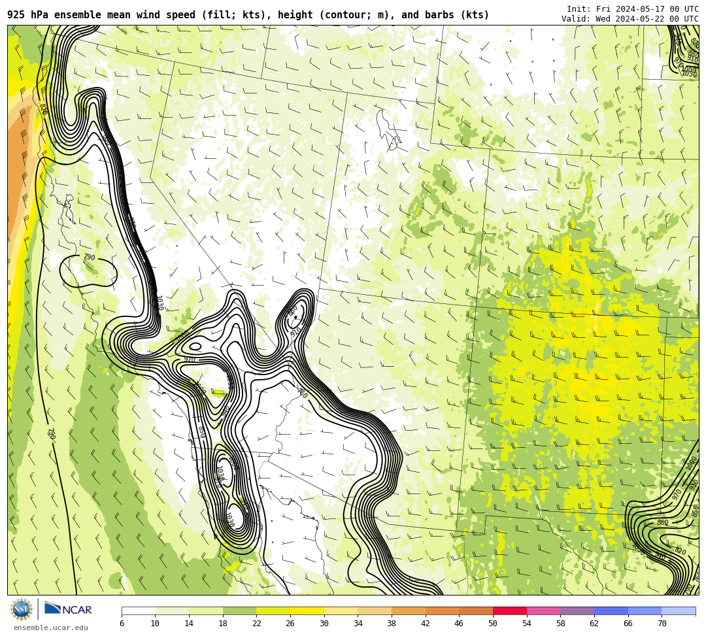Click the colorbar tick label 10
The height and width of the screenshot is (636, 706).
point(156,624)
